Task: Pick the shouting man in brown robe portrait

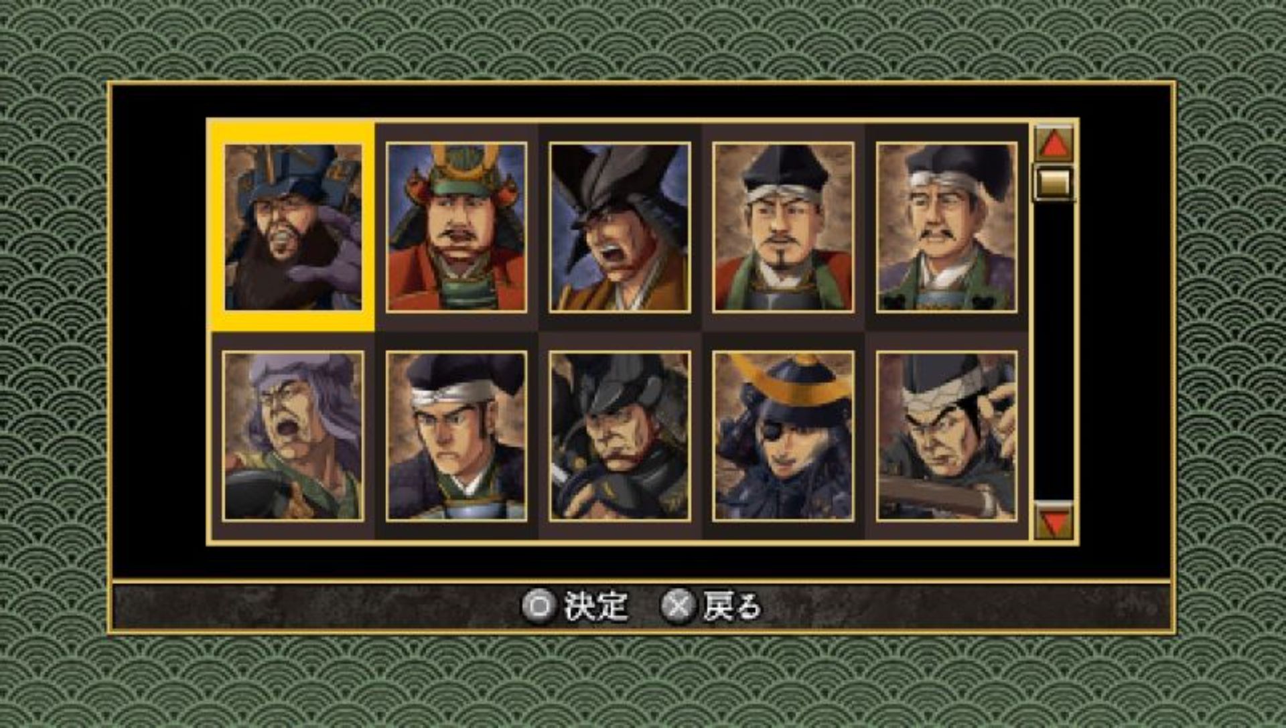Action: pyautogui.click(x=620, y=227)
